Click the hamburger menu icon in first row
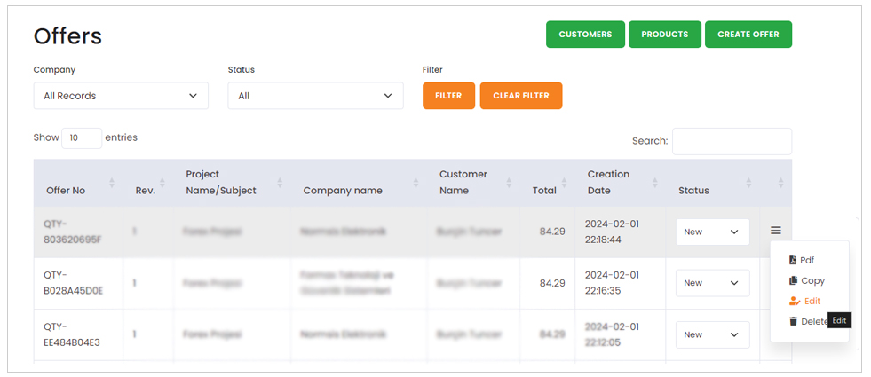The height and width of the screenshot is (377, 871). pyautogui.click(x=776, y=231)
